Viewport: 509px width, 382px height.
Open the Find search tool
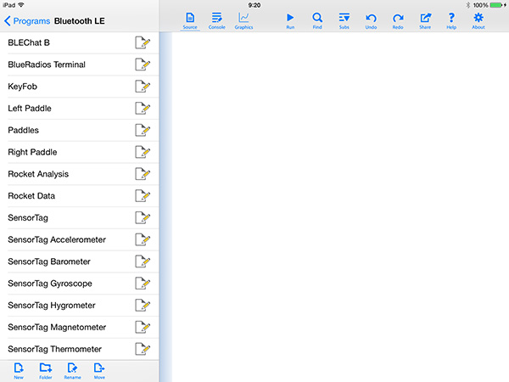click(x=317, y=21)
